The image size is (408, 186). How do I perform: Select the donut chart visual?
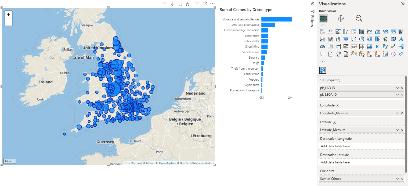370,39
